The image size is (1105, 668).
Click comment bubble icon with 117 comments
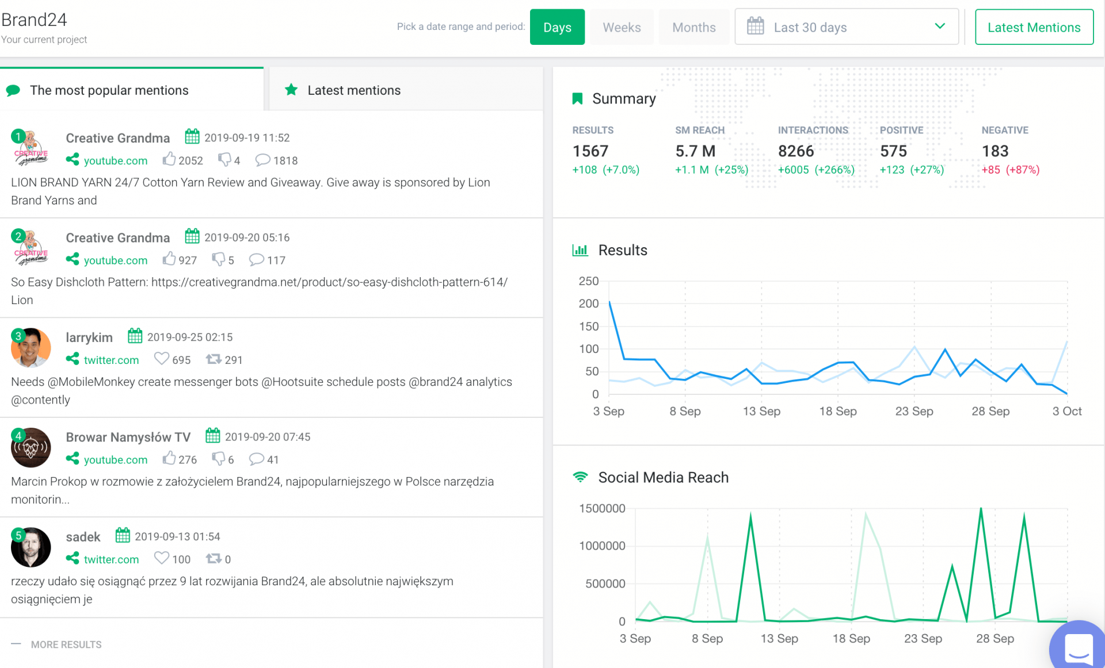click(256, 259)
